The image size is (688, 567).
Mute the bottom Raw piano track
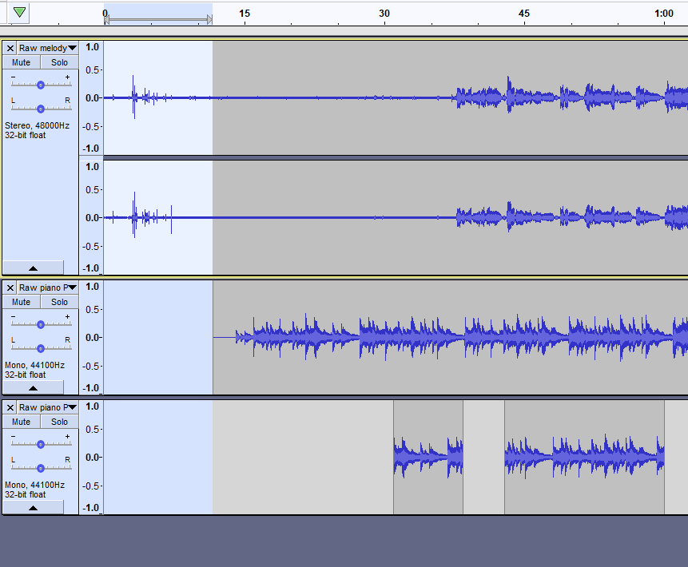pyautogui.click(x=21, y=422)
